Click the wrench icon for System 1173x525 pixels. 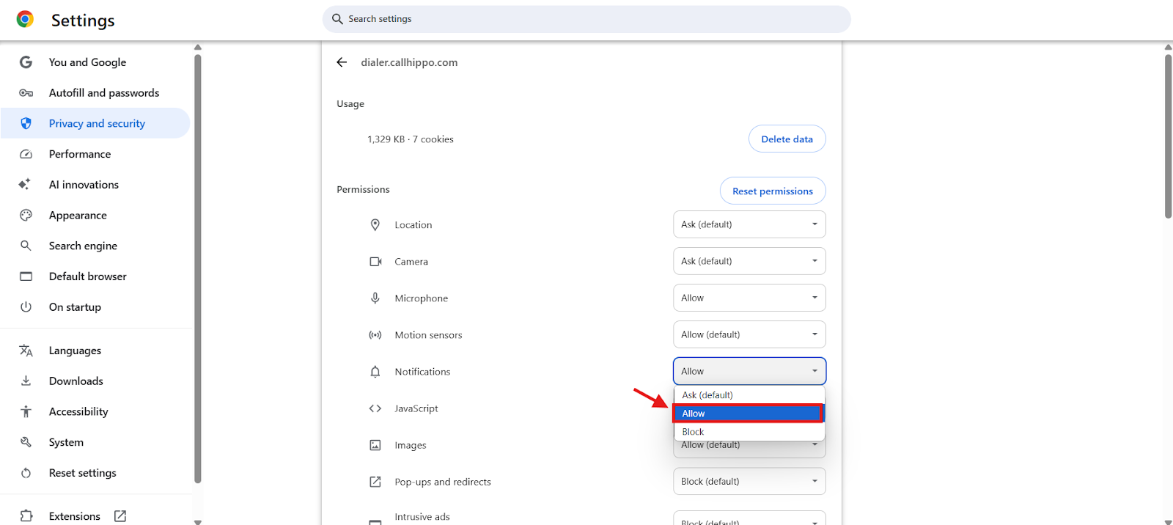26,442
